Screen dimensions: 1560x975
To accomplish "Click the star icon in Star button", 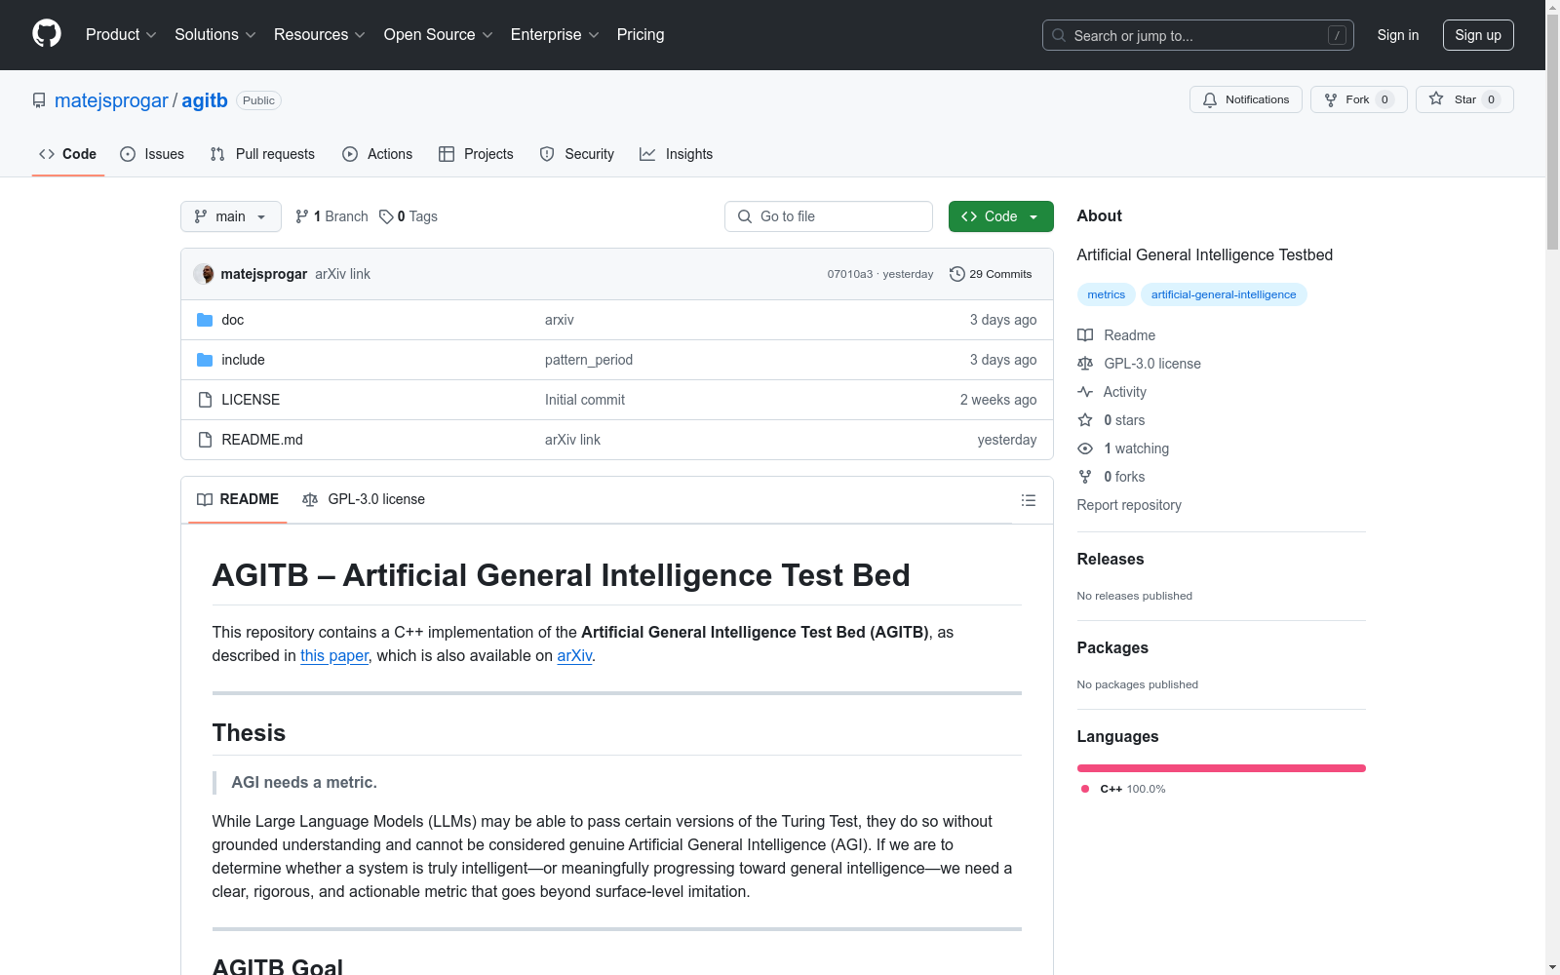I will pos(1436,98).
